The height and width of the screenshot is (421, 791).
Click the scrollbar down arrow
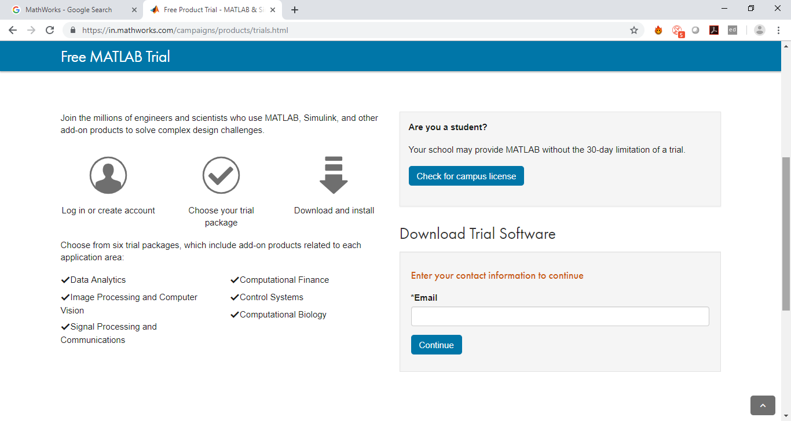(786, 416)
